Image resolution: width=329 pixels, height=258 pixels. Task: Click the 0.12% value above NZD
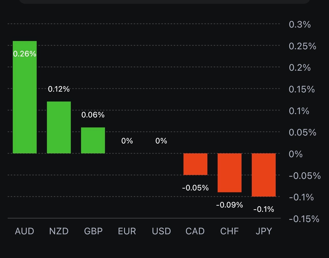pos(59,89)
